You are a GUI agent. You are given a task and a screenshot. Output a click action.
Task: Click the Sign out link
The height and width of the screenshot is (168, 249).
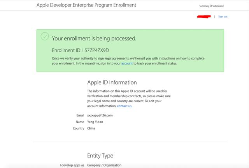tap(223, 16)
